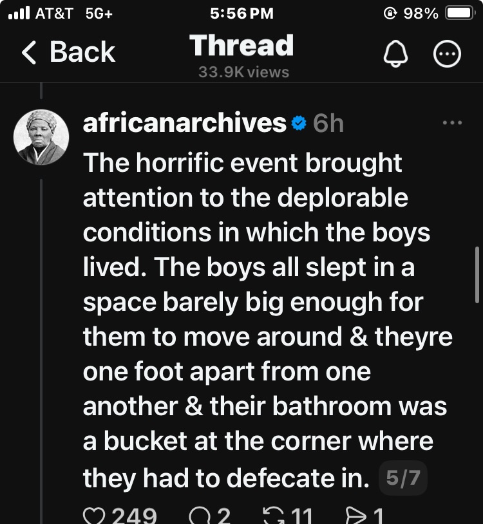Tap the notification bell icon

(395, 56)
